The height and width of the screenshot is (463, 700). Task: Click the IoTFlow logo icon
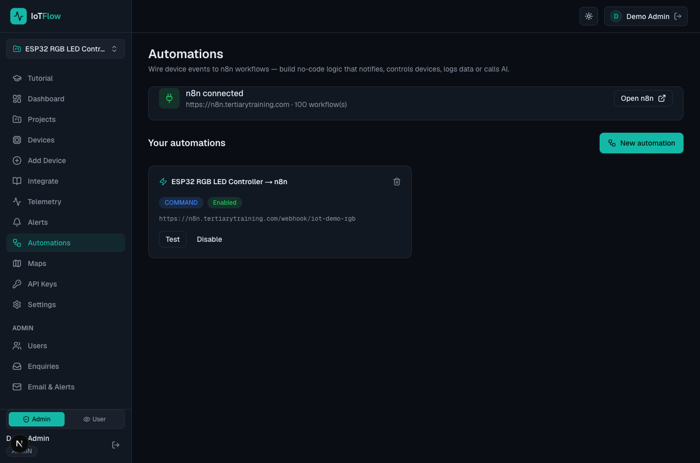pos(19,16)
